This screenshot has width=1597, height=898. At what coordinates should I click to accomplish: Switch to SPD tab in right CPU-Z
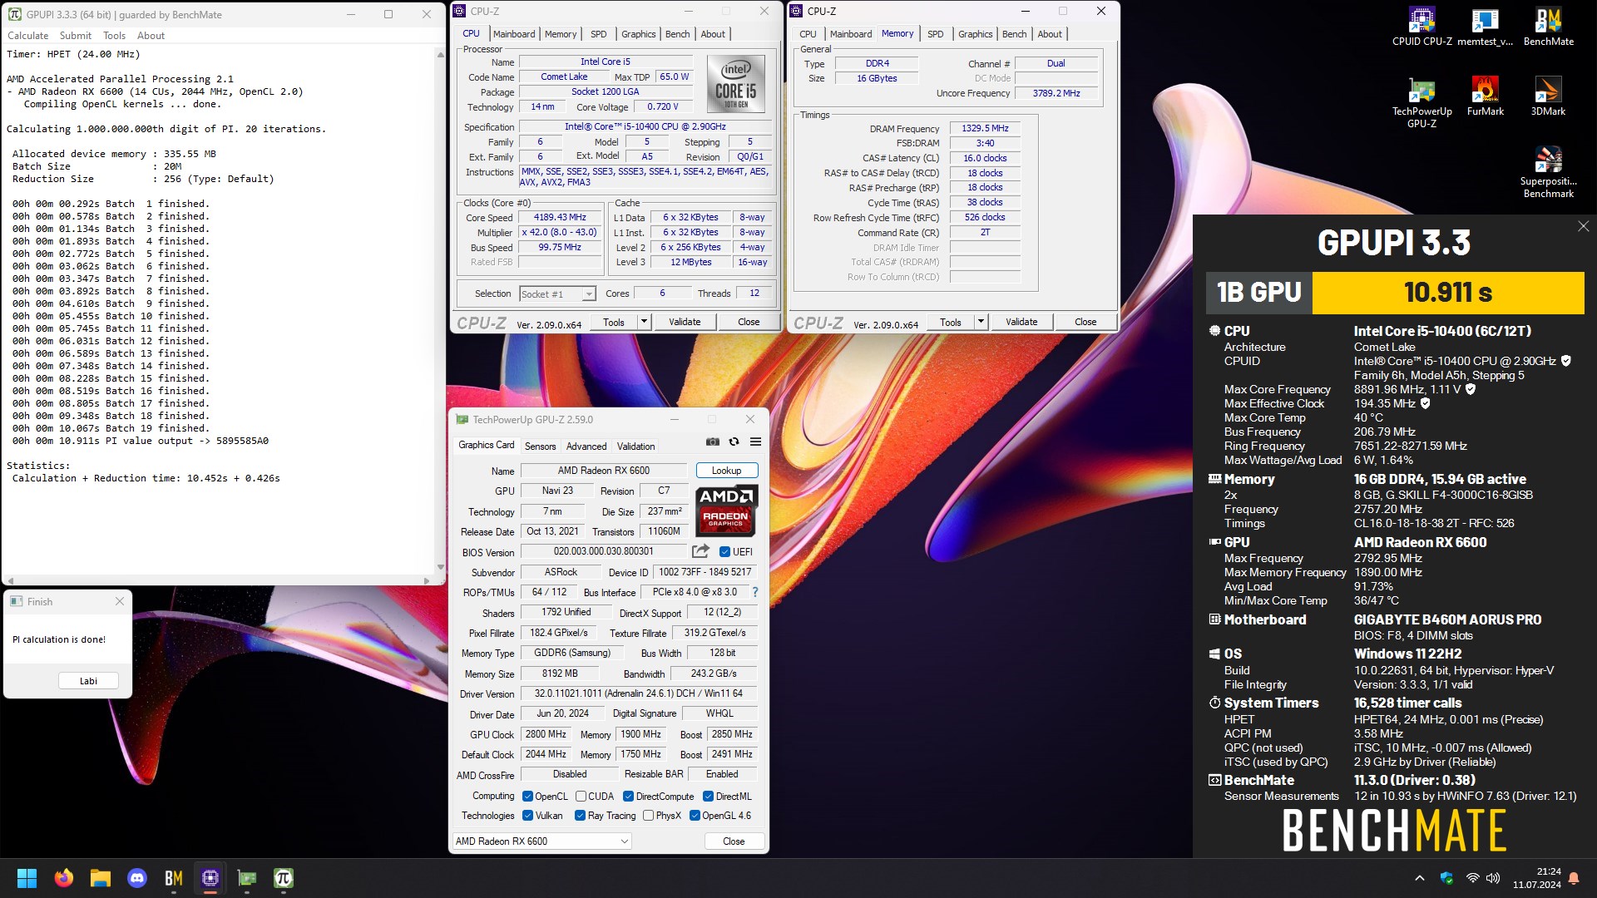935,34
